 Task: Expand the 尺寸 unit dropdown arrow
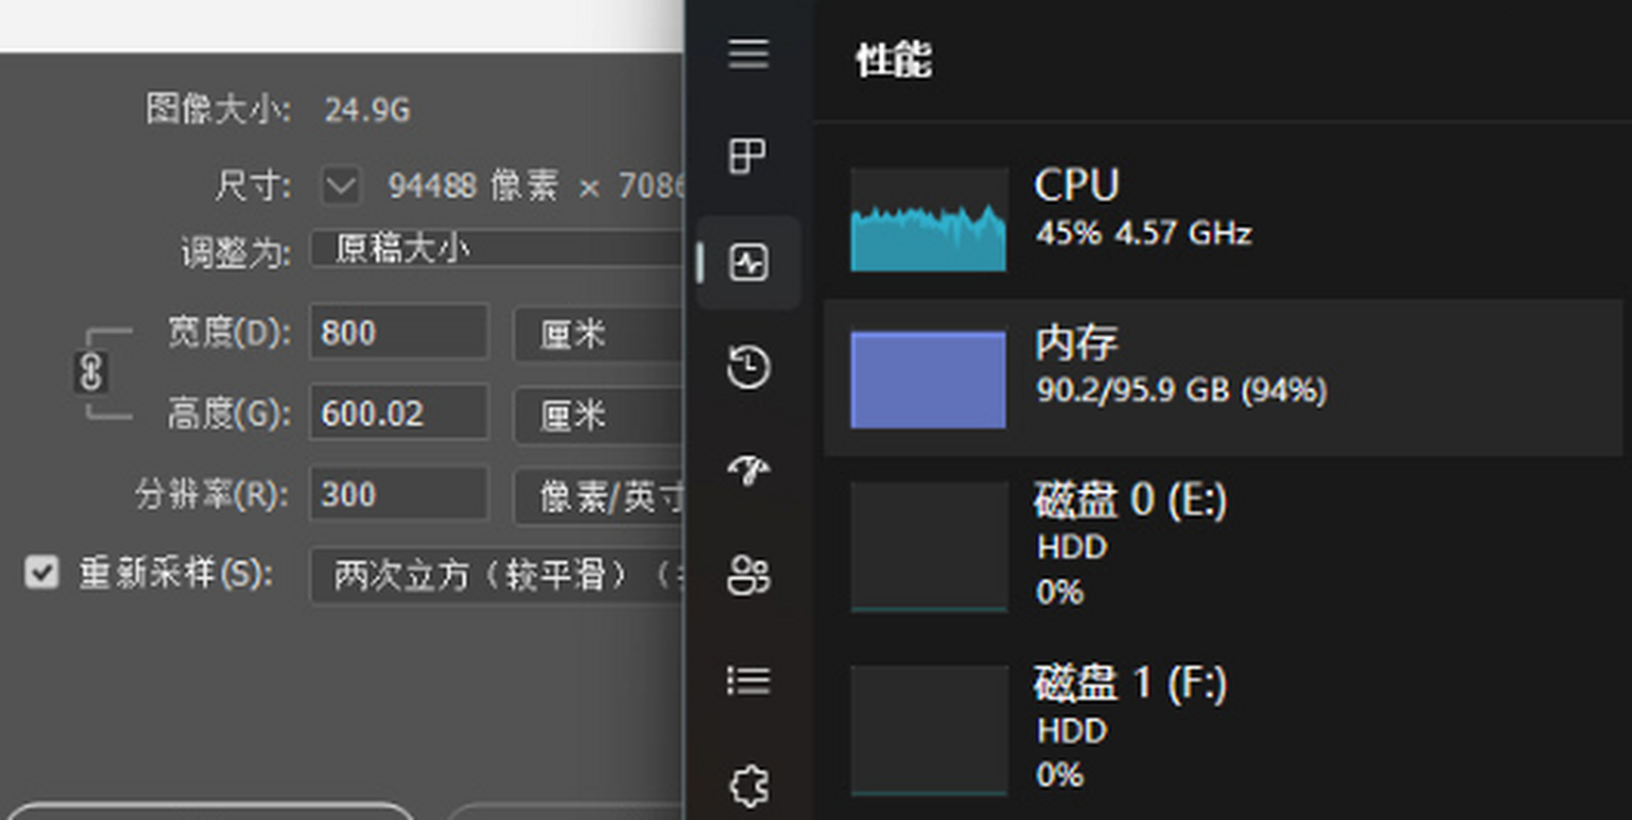pos(341,186)
